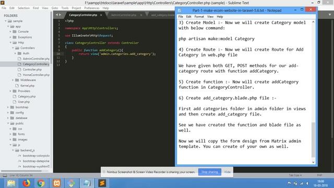Go to previous tab with left arrow
This screenshot has width=334, height=188.
pos(57,15)
